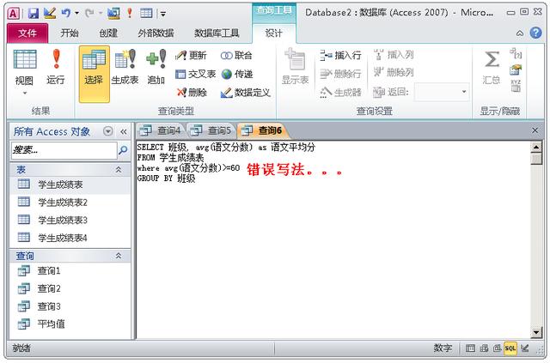Select table 学生成绩表2
Viewport: 550px width, 363px height.
coord(70,203)
